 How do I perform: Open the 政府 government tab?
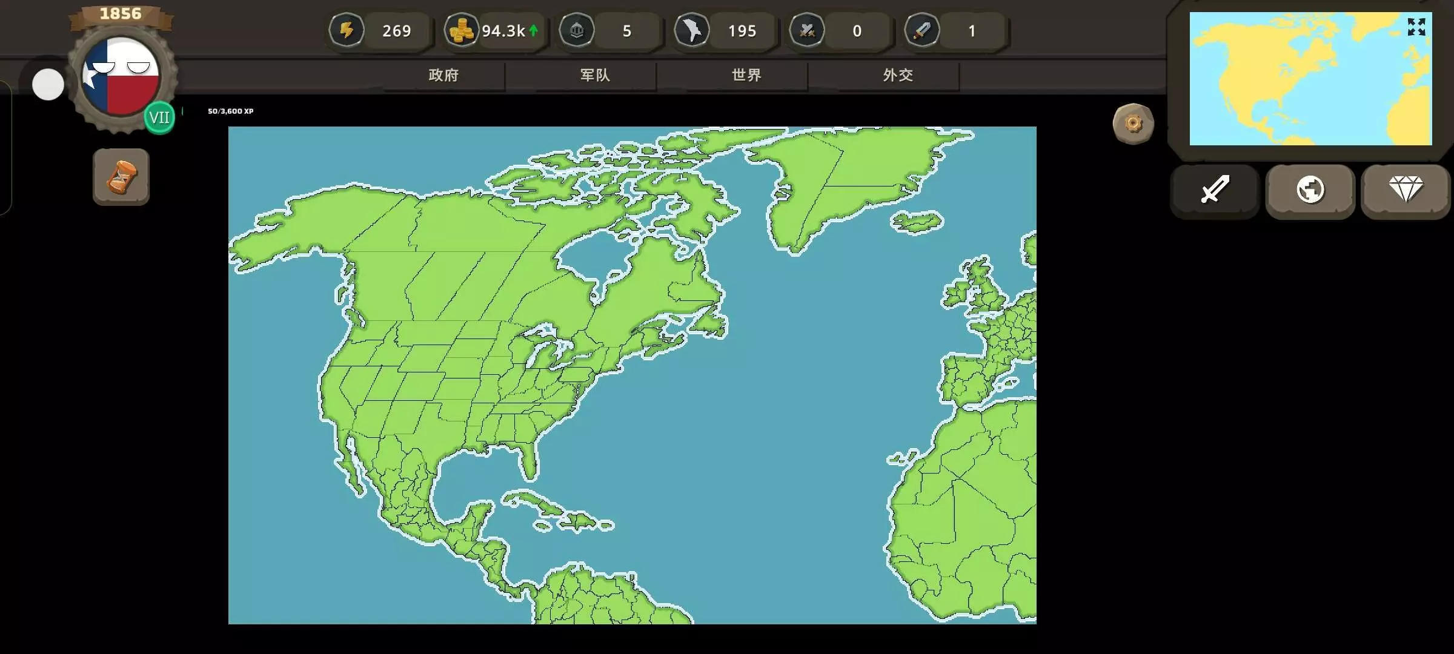[443, 75]
